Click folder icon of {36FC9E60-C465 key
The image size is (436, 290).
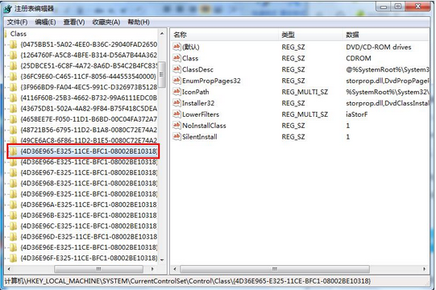click(13, 77)
